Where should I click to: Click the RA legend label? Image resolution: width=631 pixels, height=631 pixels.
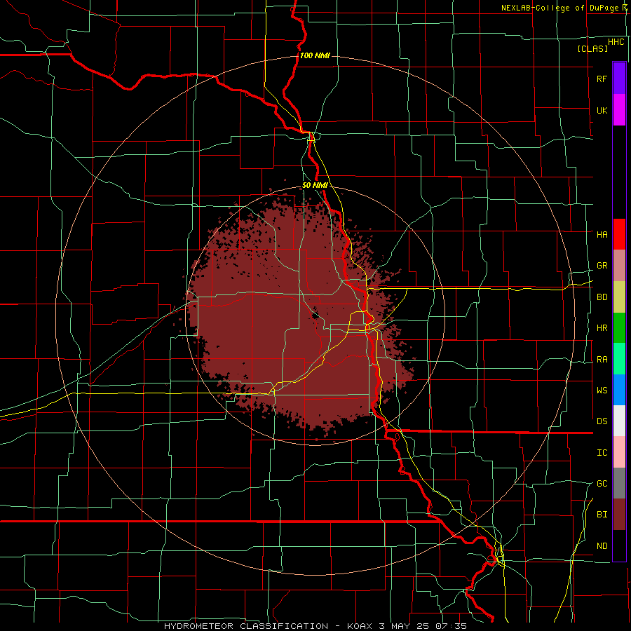602,360
